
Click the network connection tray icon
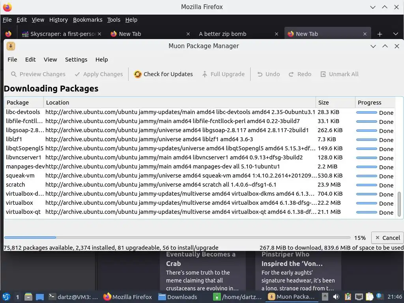pos(359,297)
